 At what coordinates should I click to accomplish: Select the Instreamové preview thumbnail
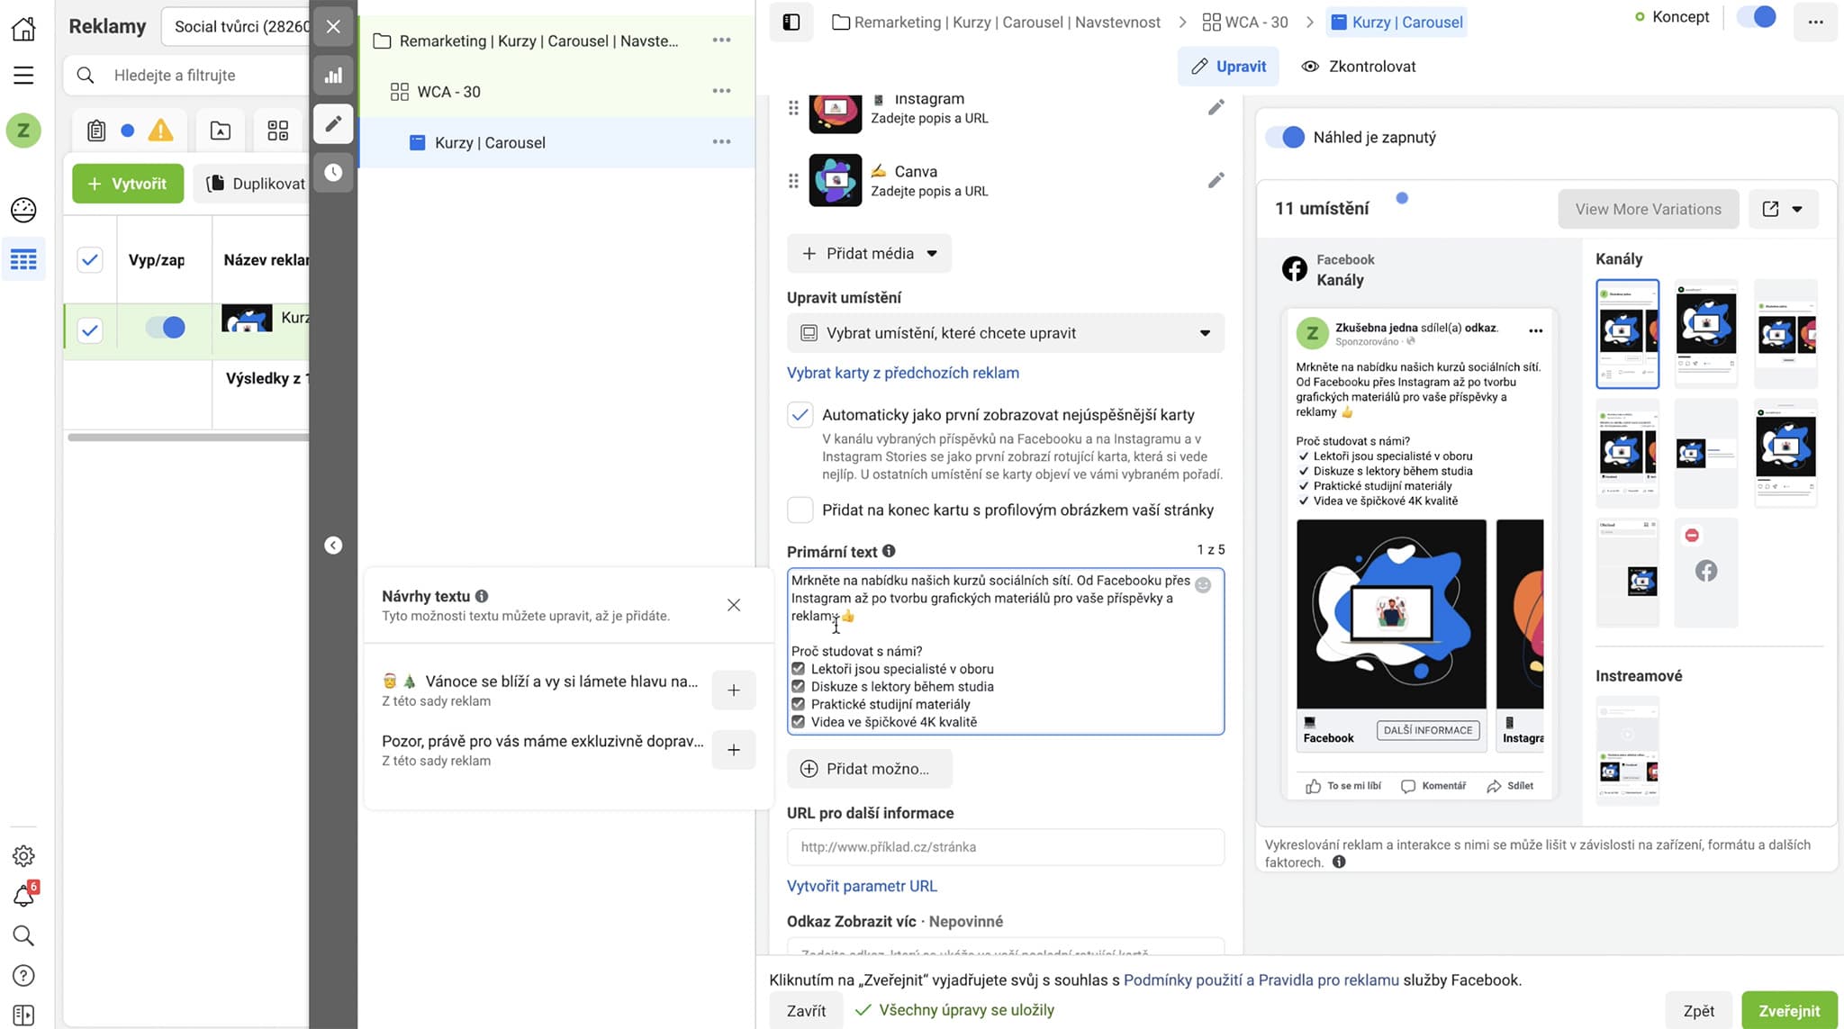(1627, 750)
